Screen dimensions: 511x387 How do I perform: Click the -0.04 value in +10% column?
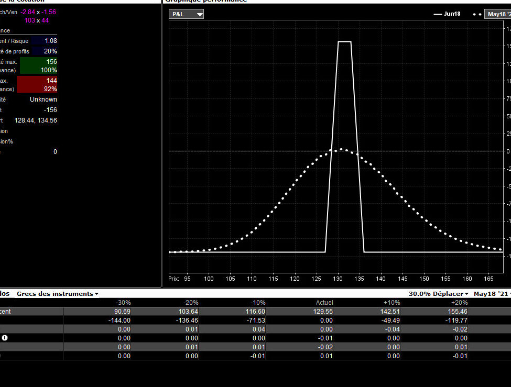tap(393, 329)
